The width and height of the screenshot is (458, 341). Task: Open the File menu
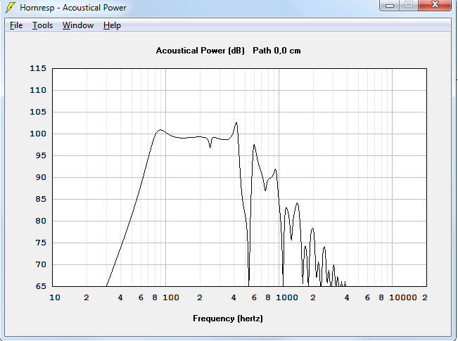coord(16,25)
